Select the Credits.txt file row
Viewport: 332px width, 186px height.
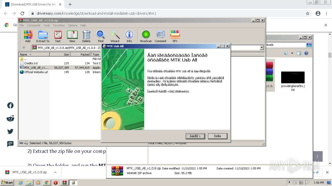(60, 63)
